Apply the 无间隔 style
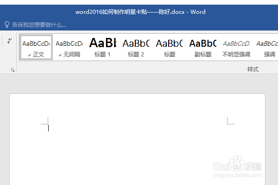 coord(69,47)
